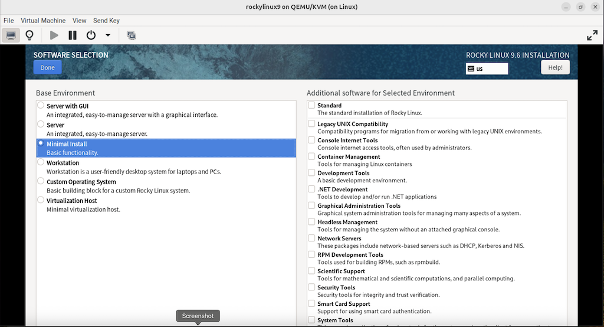The width and height of the screenshot is (604, 327).
Task: Enable the Standard add-on checkbox
Action: pyautogui.click(x=311, y=105)
